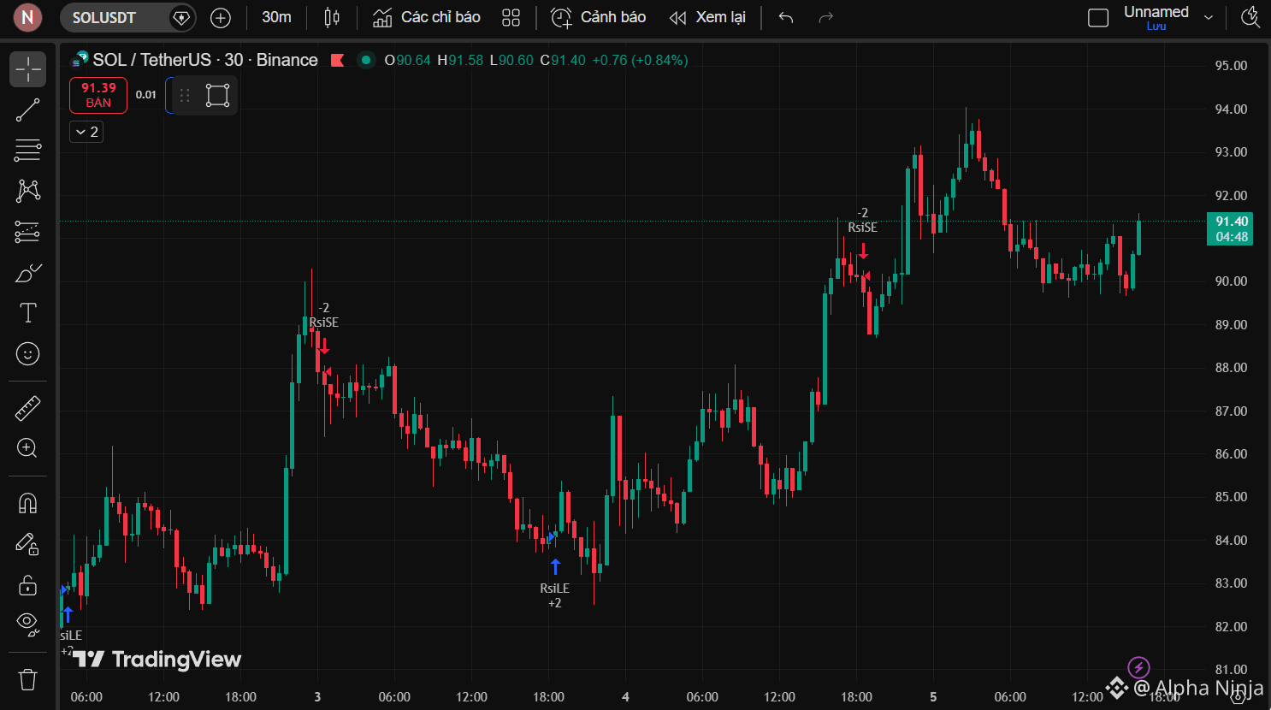Open the user profile avatar N
The image size is (1271, 710).
click(x=27, y=17)
